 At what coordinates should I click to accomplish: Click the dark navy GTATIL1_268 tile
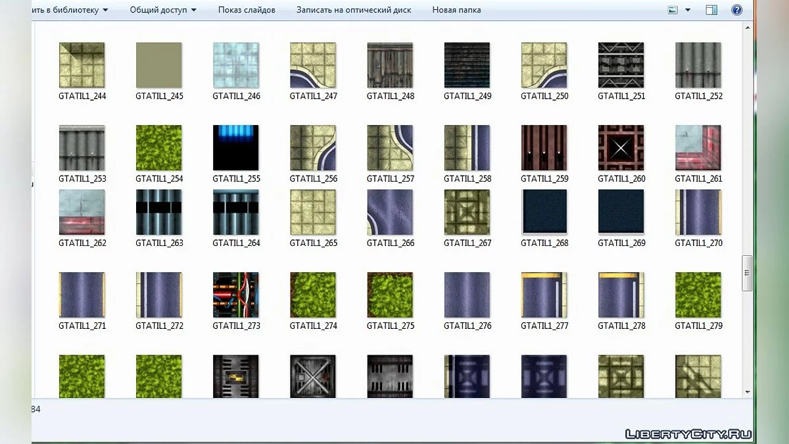[x=544, y=212]
